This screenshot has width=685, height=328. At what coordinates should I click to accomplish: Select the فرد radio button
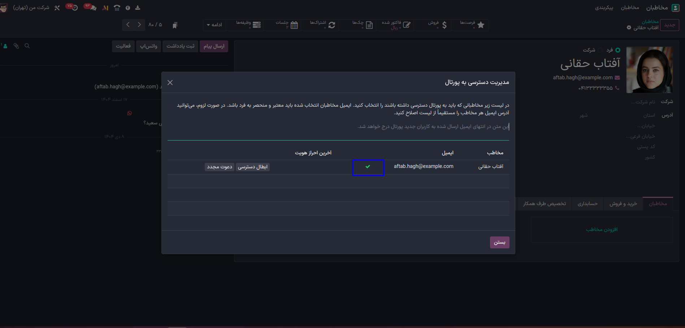click(x=618, y=50)
